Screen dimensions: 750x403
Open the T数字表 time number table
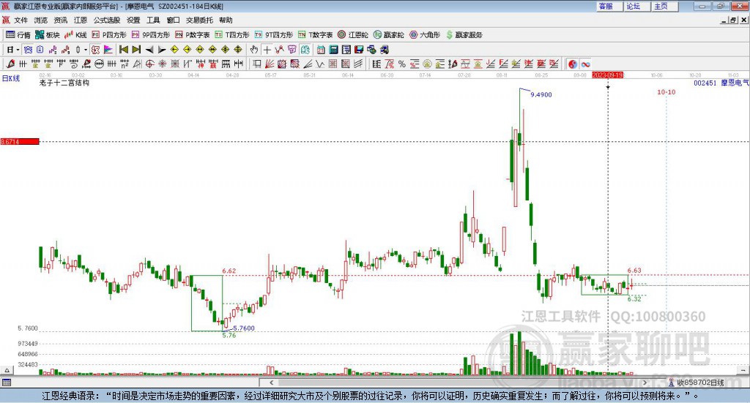point(315,35)
